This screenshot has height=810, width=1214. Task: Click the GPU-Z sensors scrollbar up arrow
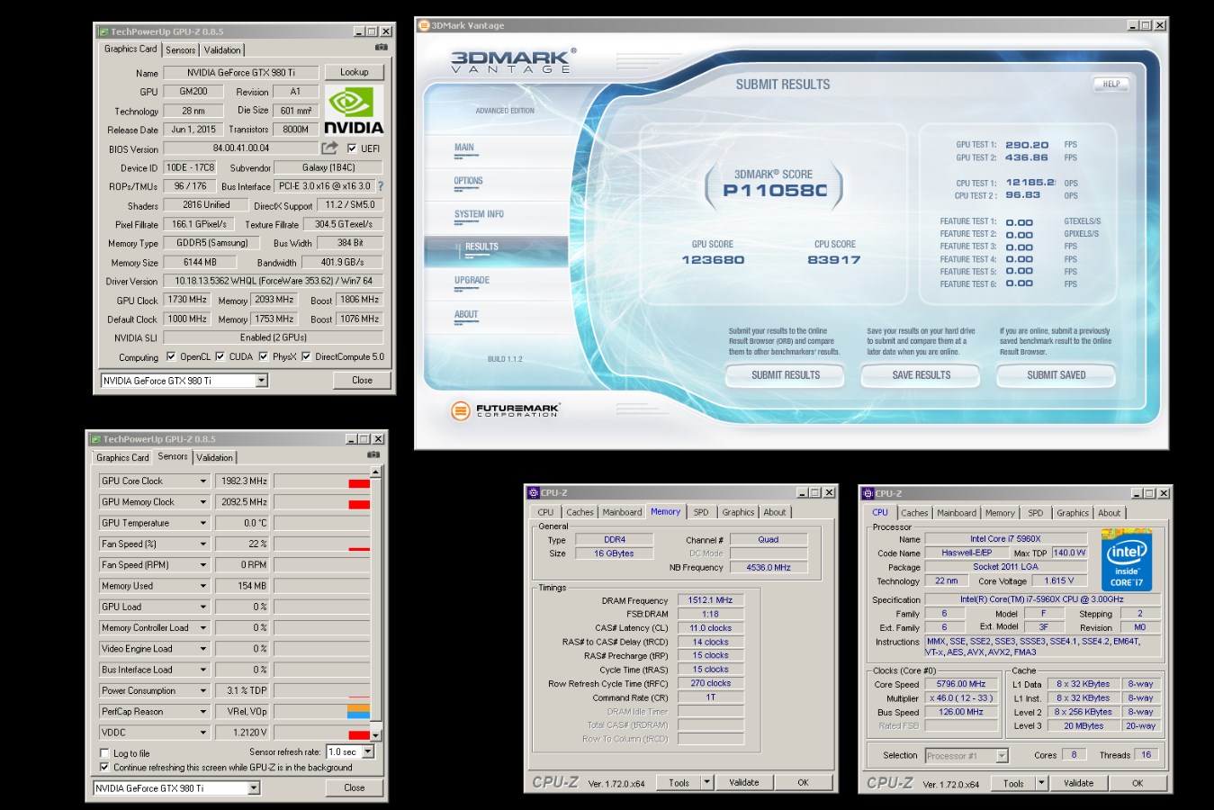click(x=376, y=472)
